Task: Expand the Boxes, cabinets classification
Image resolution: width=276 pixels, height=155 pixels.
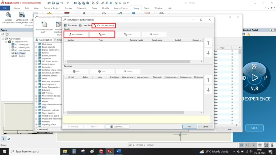Action: 36,47
